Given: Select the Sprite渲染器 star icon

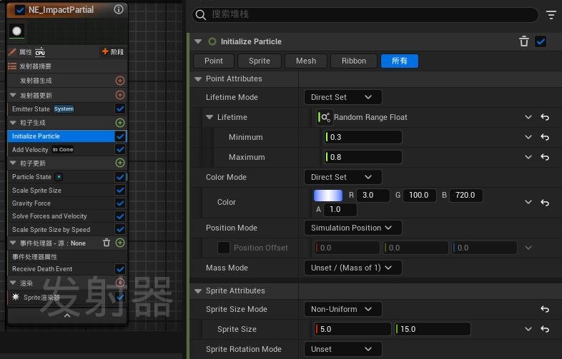Looking at the screenshot, I should (x=16, y=297).
